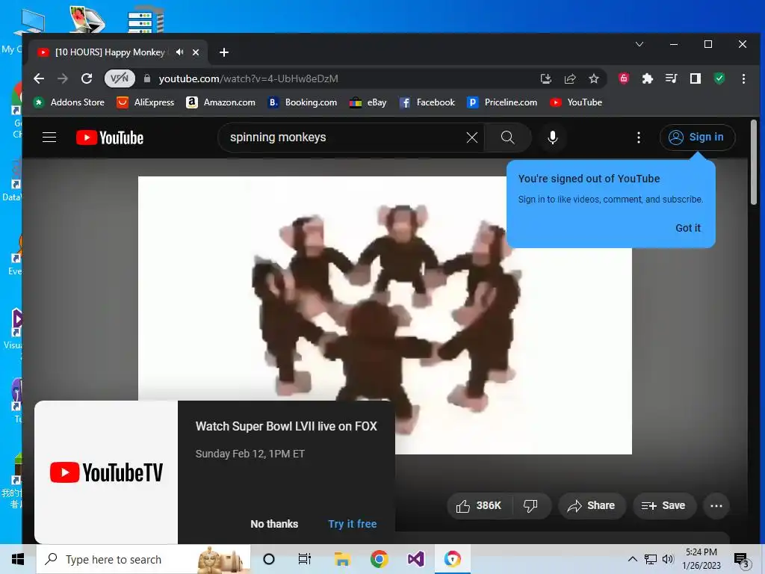The width and height of the screenshot is (765, 574).
Task: Like the video (386K)
Action: [x=479, y=506]
